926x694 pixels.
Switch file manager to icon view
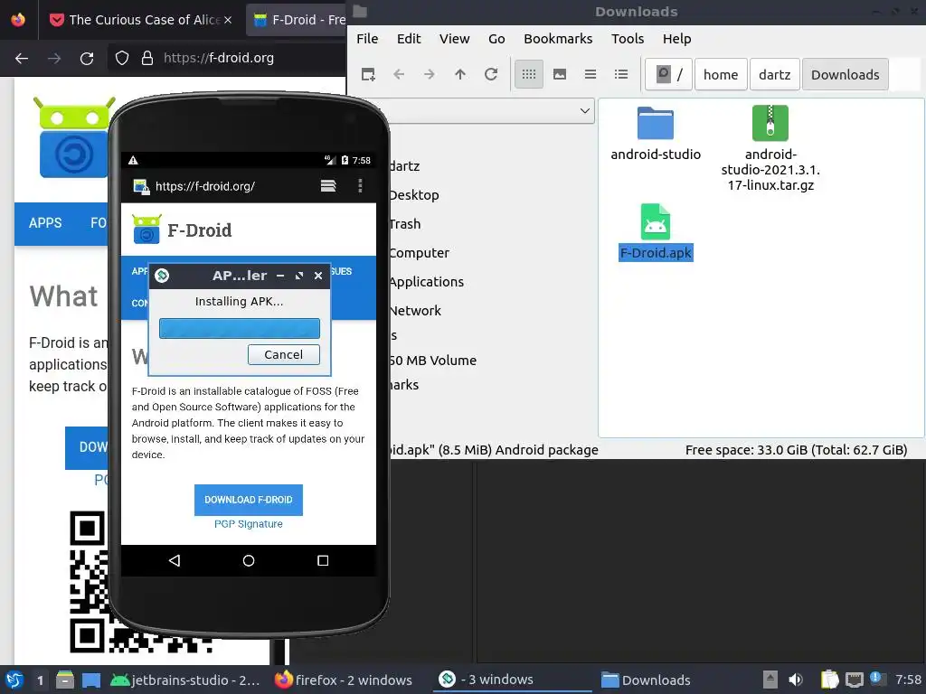point(528,74)
